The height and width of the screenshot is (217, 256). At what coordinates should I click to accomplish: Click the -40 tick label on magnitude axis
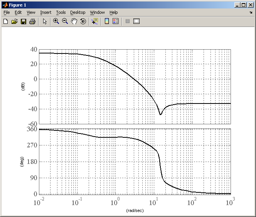tap(33, 109)
